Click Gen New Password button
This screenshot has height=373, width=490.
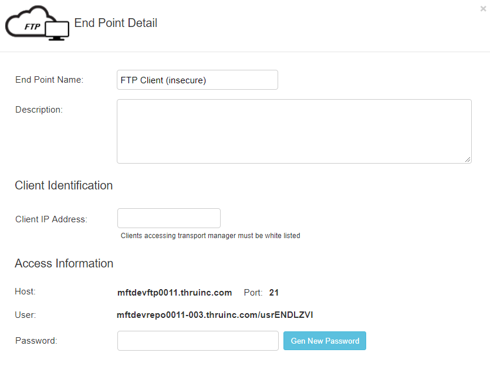coord(325,341)
